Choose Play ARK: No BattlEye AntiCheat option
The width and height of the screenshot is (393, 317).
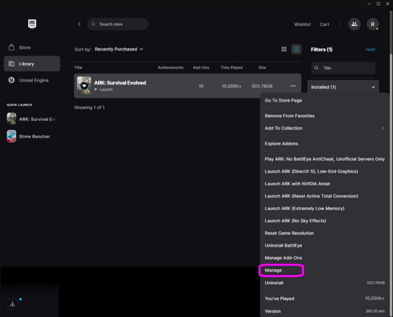325,159
